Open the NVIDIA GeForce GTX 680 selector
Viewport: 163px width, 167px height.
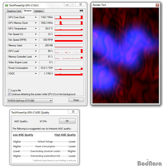point(30,100)
